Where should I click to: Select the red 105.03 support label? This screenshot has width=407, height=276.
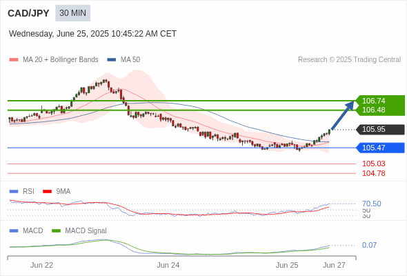373,164
